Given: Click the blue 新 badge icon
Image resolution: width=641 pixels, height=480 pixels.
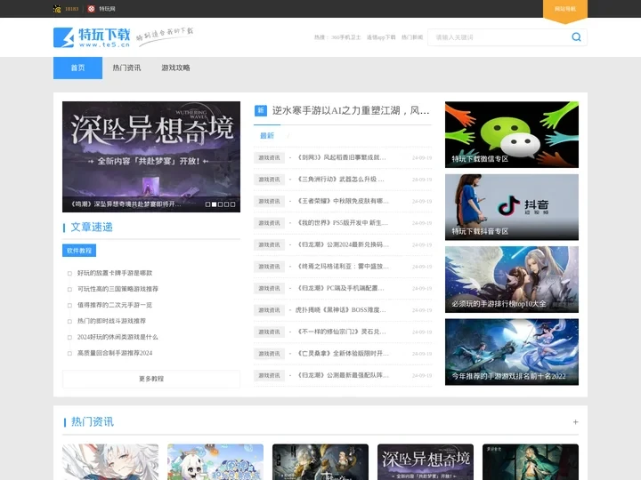Looking at the screenshot, I should (261, 110).
